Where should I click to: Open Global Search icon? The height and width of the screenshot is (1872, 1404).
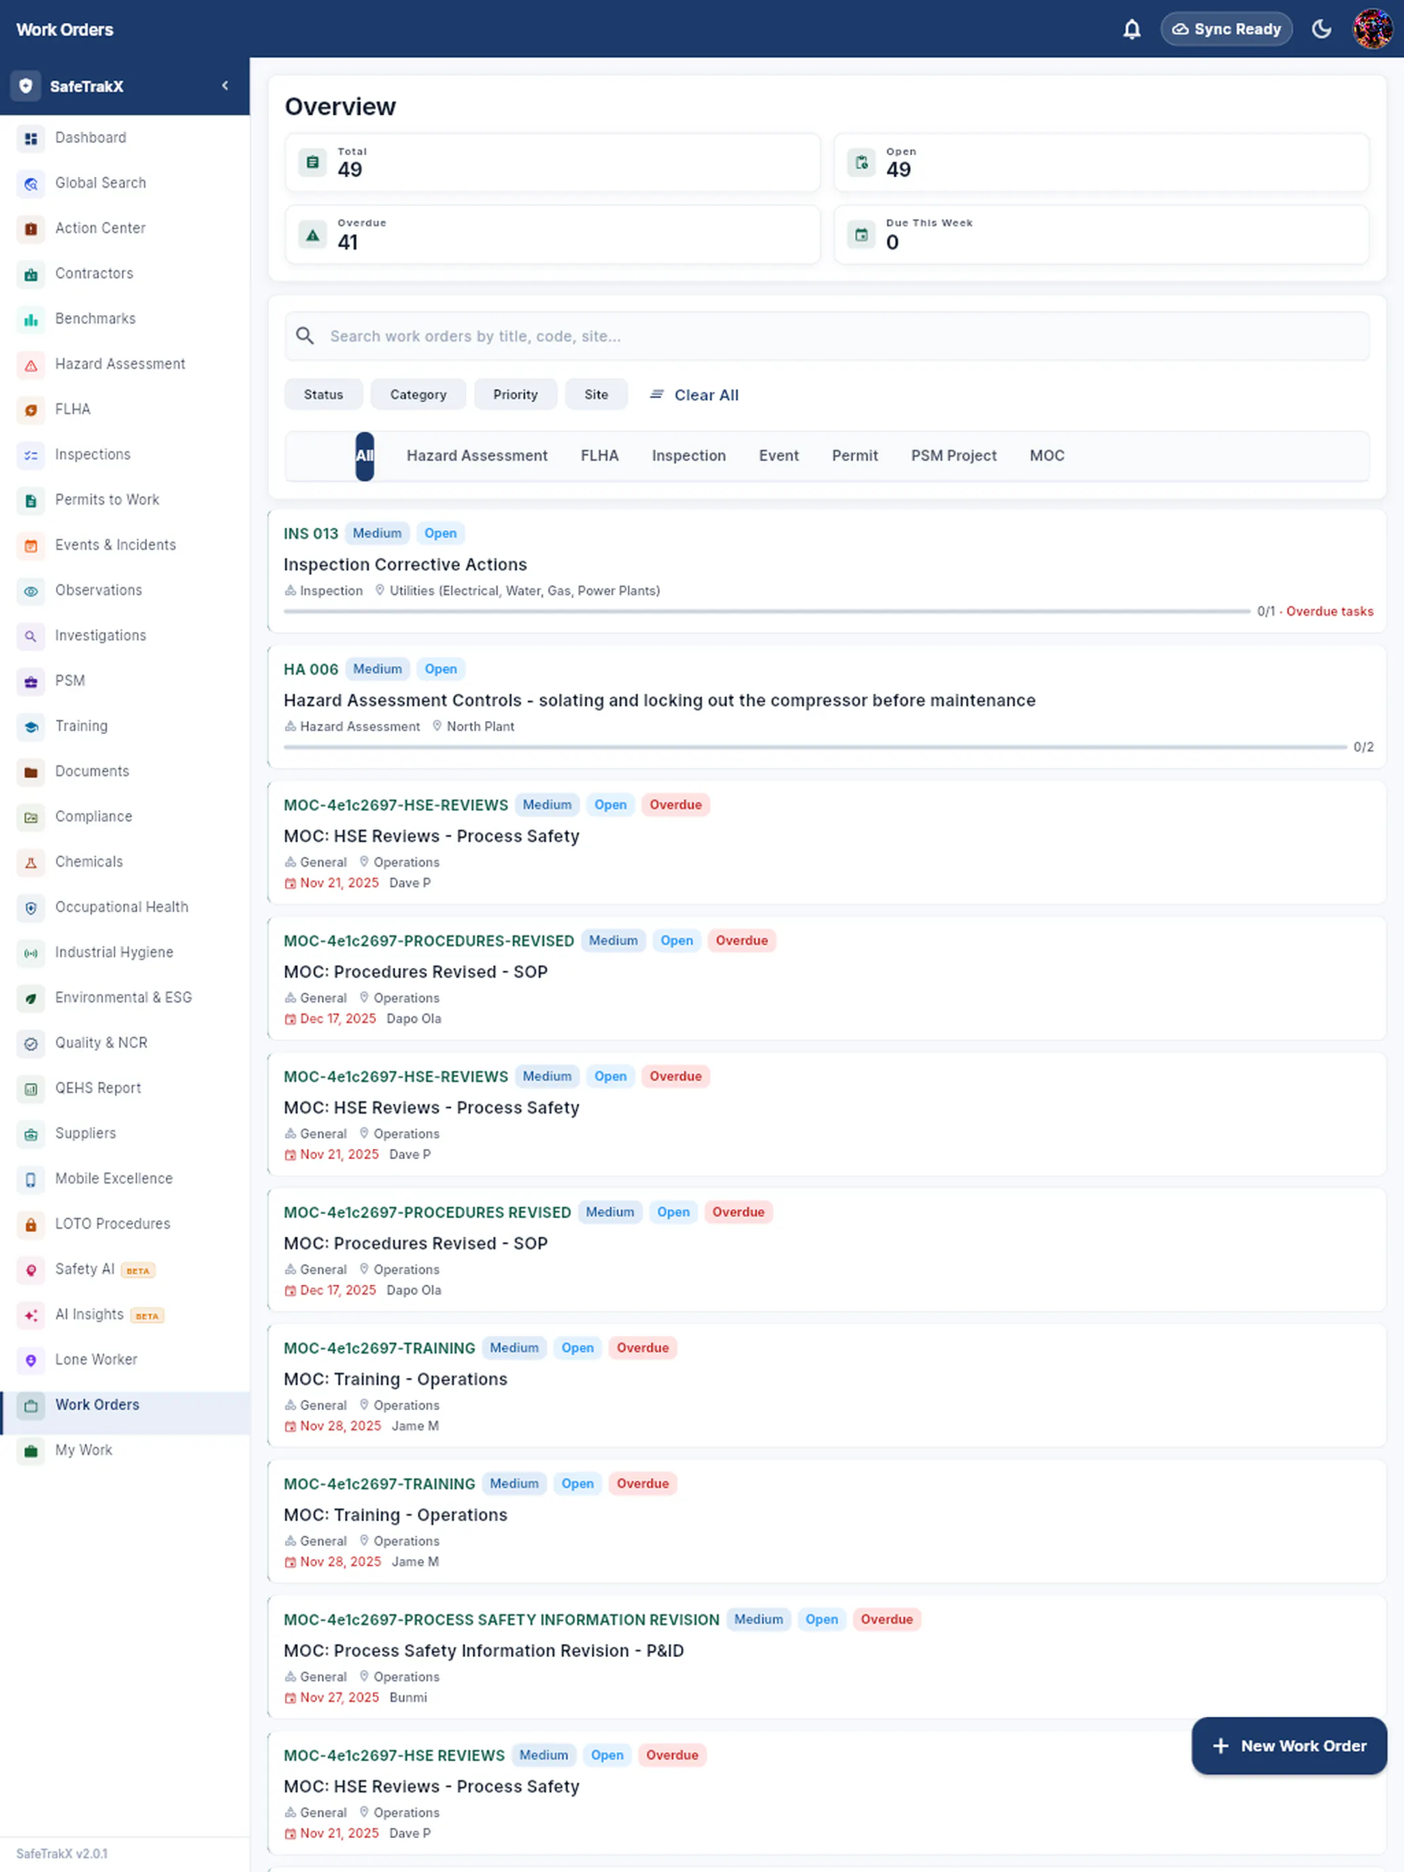(31, 184)
